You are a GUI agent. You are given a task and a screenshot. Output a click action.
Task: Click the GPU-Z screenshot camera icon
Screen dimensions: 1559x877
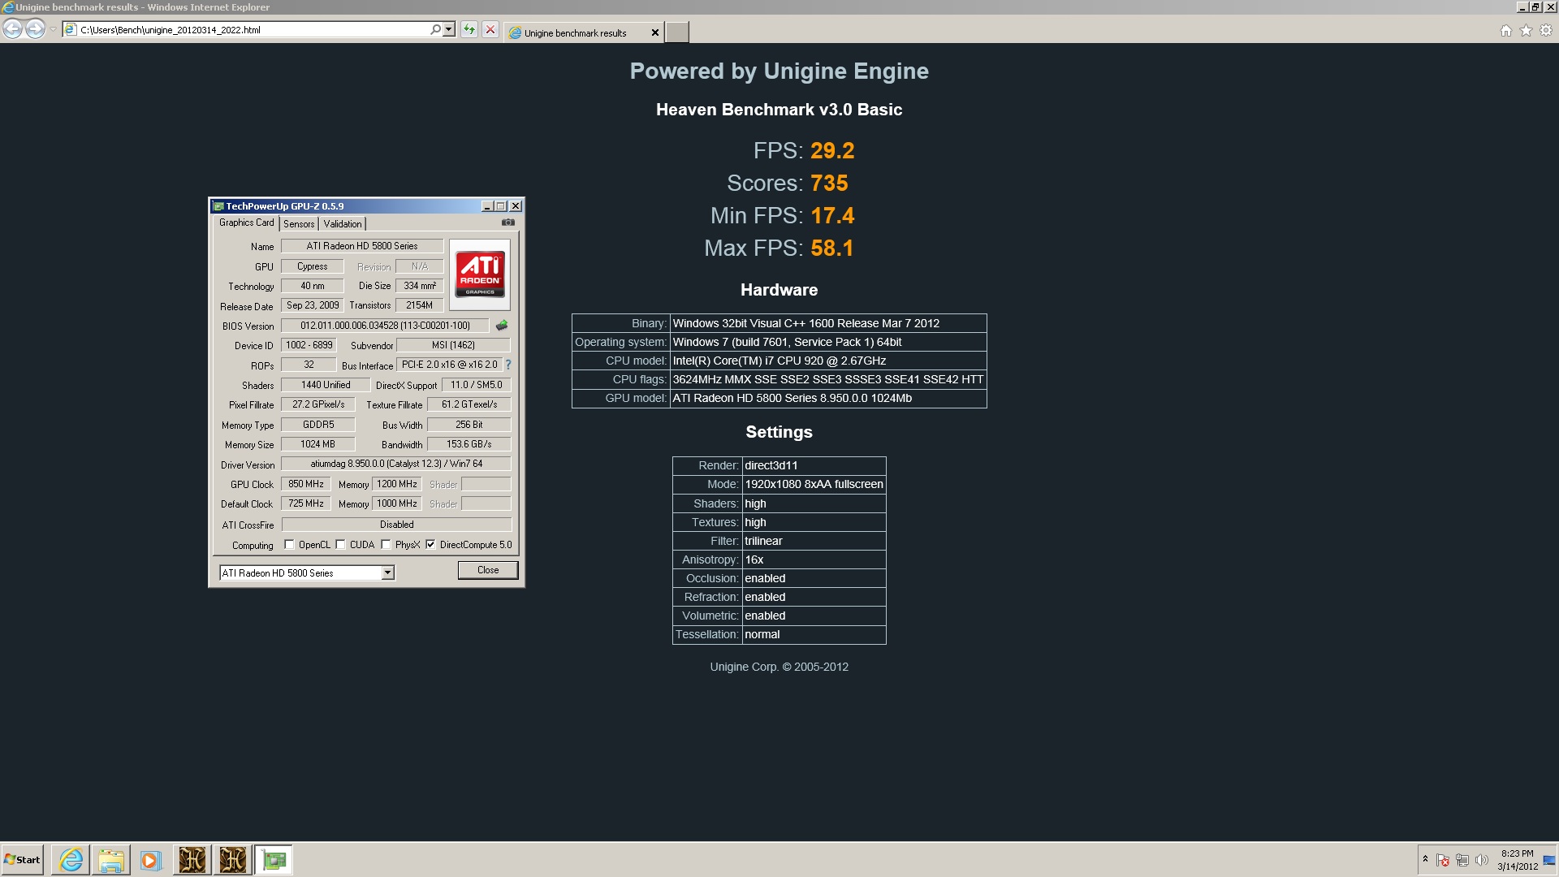point(507,222)
